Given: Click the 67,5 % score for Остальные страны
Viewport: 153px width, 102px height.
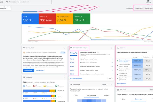Looking at the screenshot, I should coord(72,74).
